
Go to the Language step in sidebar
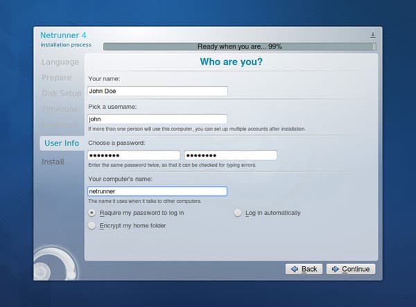click(x=60, y=62)
